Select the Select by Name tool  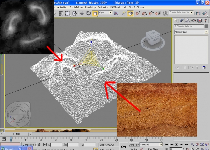pos(61,13)
